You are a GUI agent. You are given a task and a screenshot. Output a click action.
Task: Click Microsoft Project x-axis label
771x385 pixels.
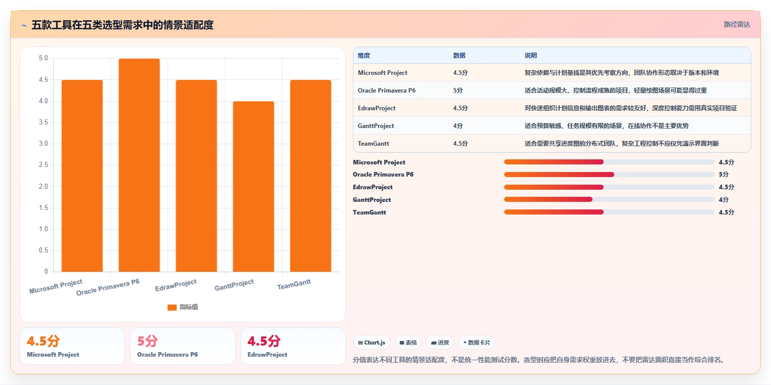click(56, 286)
